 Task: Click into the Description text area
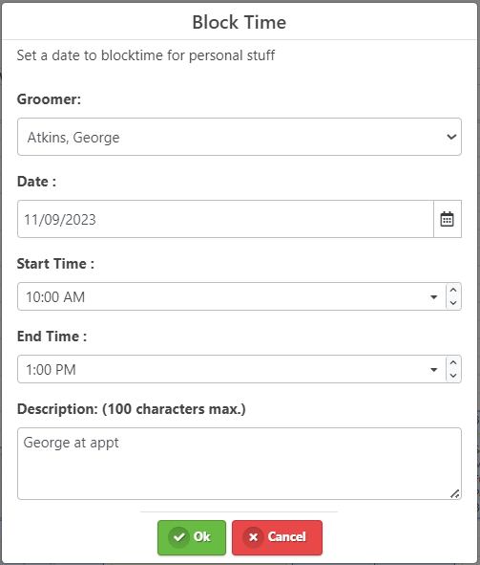(240, 464)
